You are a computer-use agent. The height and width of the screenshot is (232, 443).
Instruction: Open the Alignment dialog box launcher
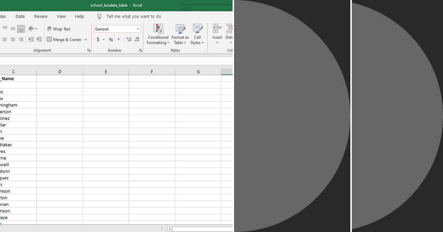click(89, 50)
